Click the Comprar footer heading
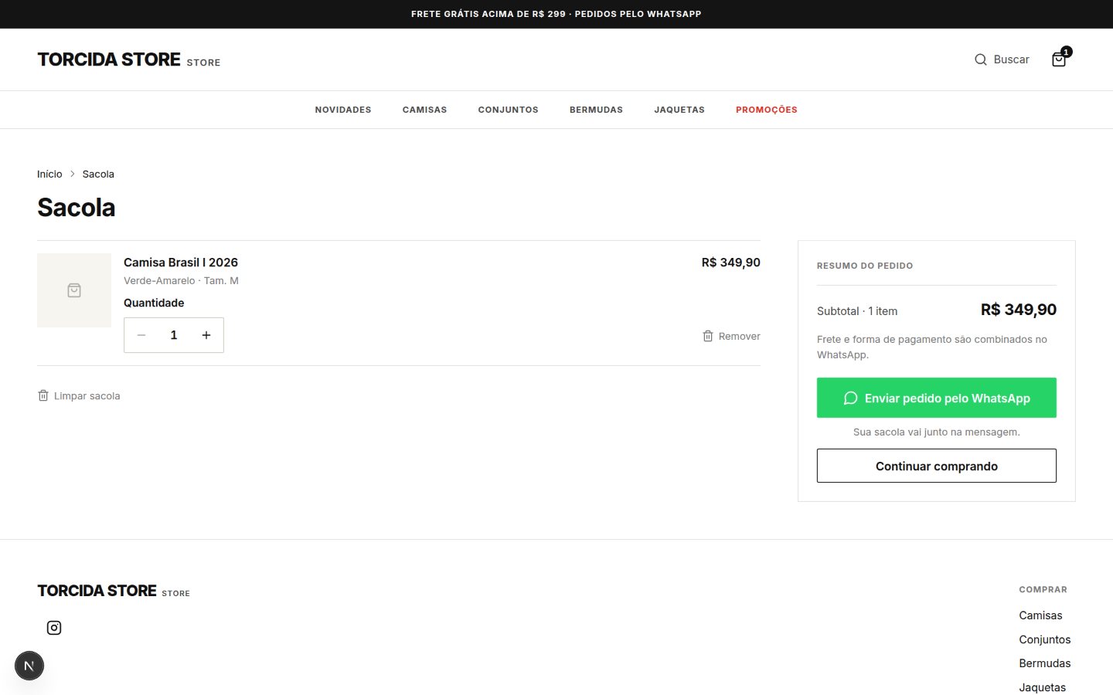The width and height of the screenshot is (1113, 695). click(x=1043, y=589)
